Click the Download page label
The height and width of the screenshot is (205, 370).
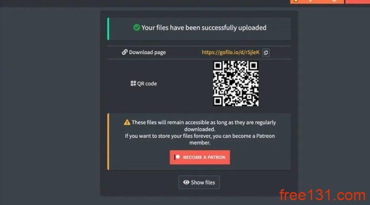(x=147, y=52)
